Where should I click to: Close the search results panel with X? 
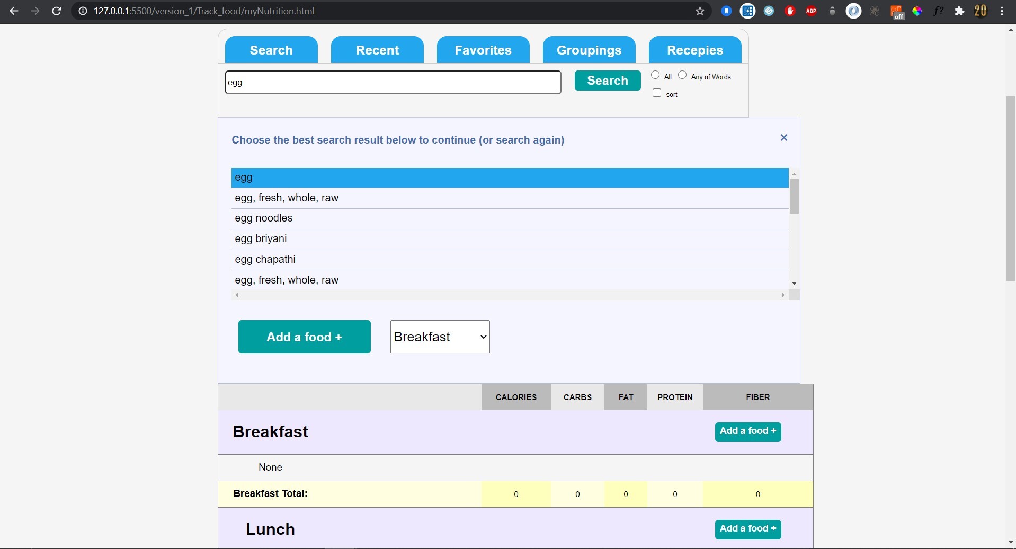784,138
